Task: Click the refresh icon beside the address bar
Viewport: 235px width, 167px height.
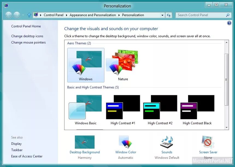Action: [x=169, y=15]
